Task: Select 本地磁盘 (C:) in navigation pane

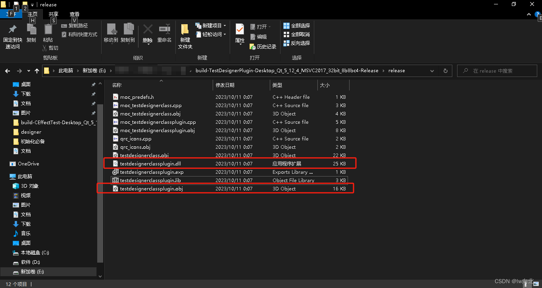Action: (x=35, y=253)
